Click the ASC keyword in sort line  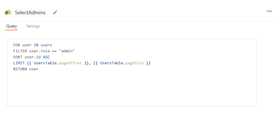click(x=46, y=57)
